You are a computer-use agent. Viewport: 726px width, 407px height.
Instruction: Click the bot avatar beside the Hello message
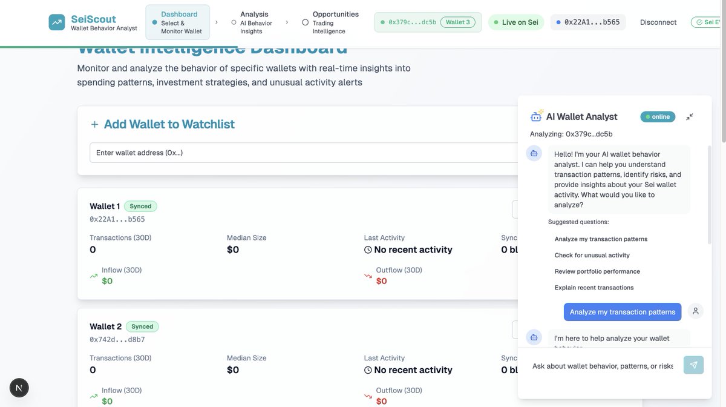click(x=534, y=153)
